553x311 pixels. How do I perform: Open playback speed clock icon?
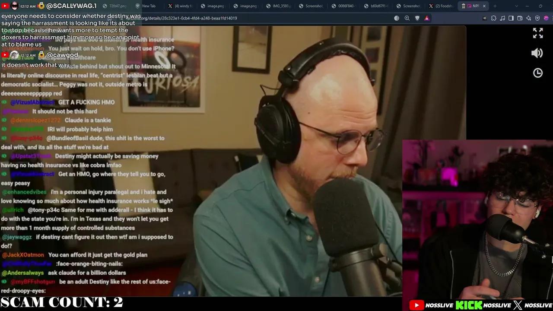[538, 73]
